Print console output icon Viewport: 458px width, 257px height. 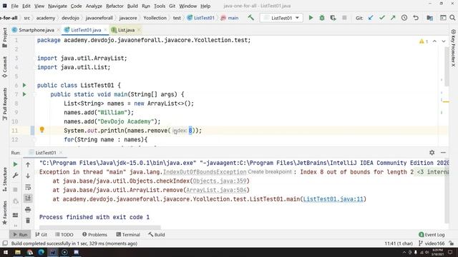(x=28, y=209)
